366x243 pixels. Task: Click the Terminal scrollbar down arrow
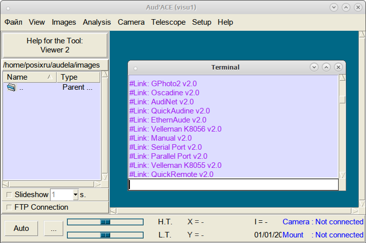342,175
